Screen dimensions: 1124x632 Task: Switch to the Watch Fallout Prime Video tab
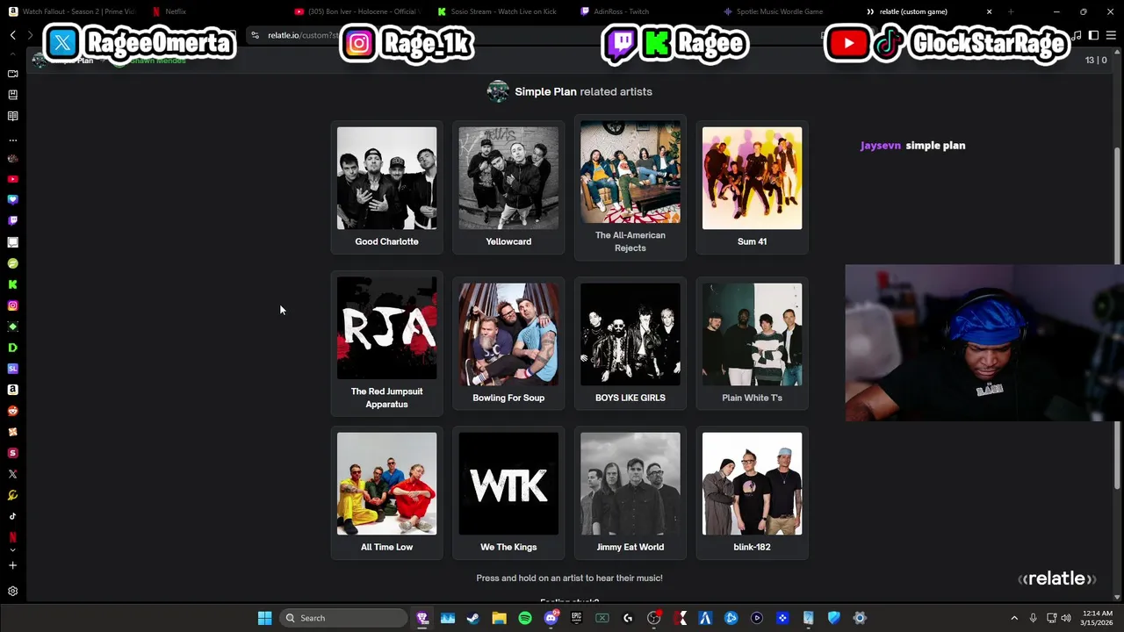72,11
